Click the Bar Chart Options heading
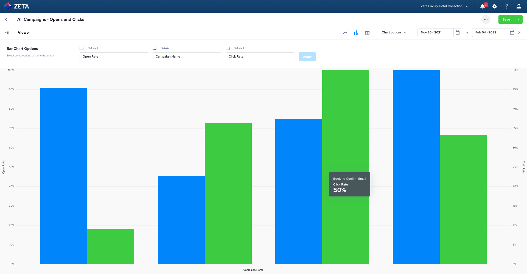 pyautogui.click(x=22, y=49)
